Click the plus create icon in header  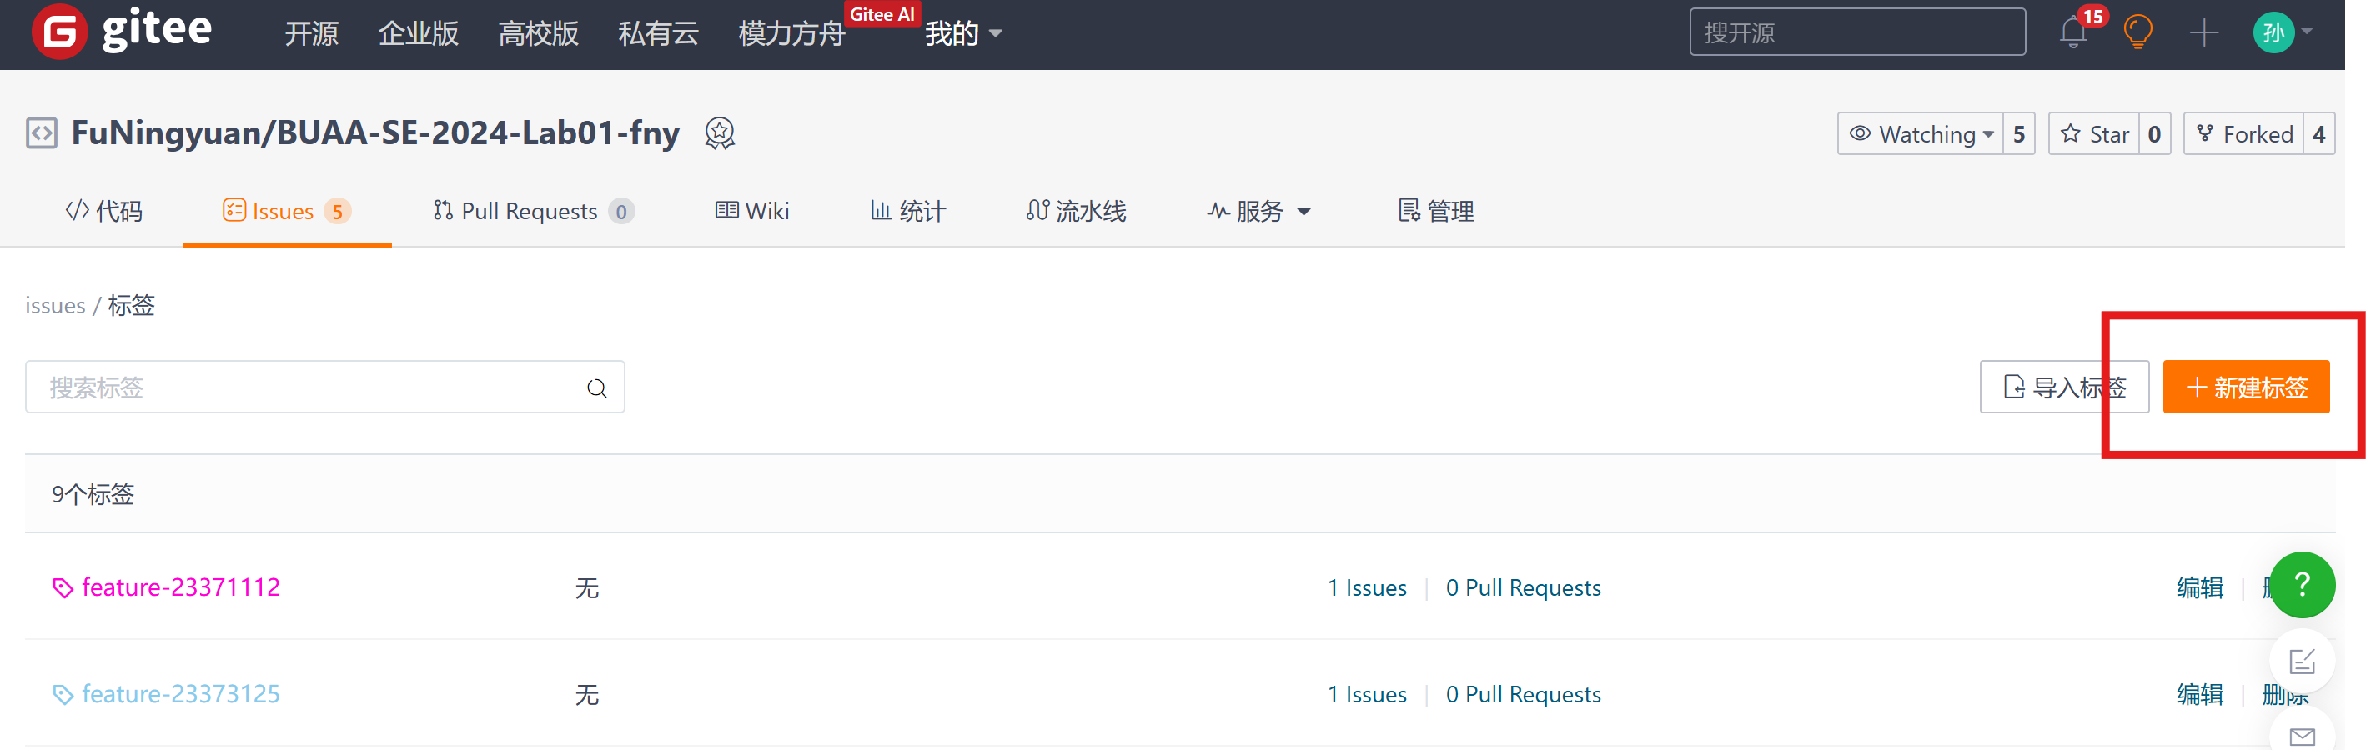click(x=2203, y=33)
